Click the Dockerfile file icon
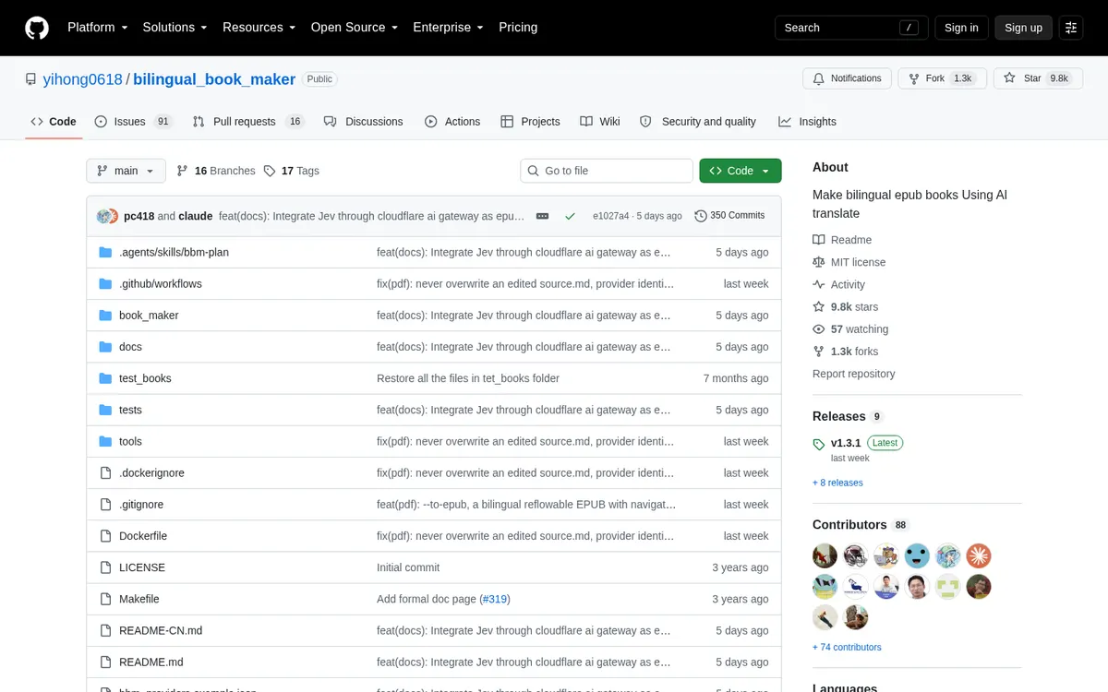 coord(105,536)
